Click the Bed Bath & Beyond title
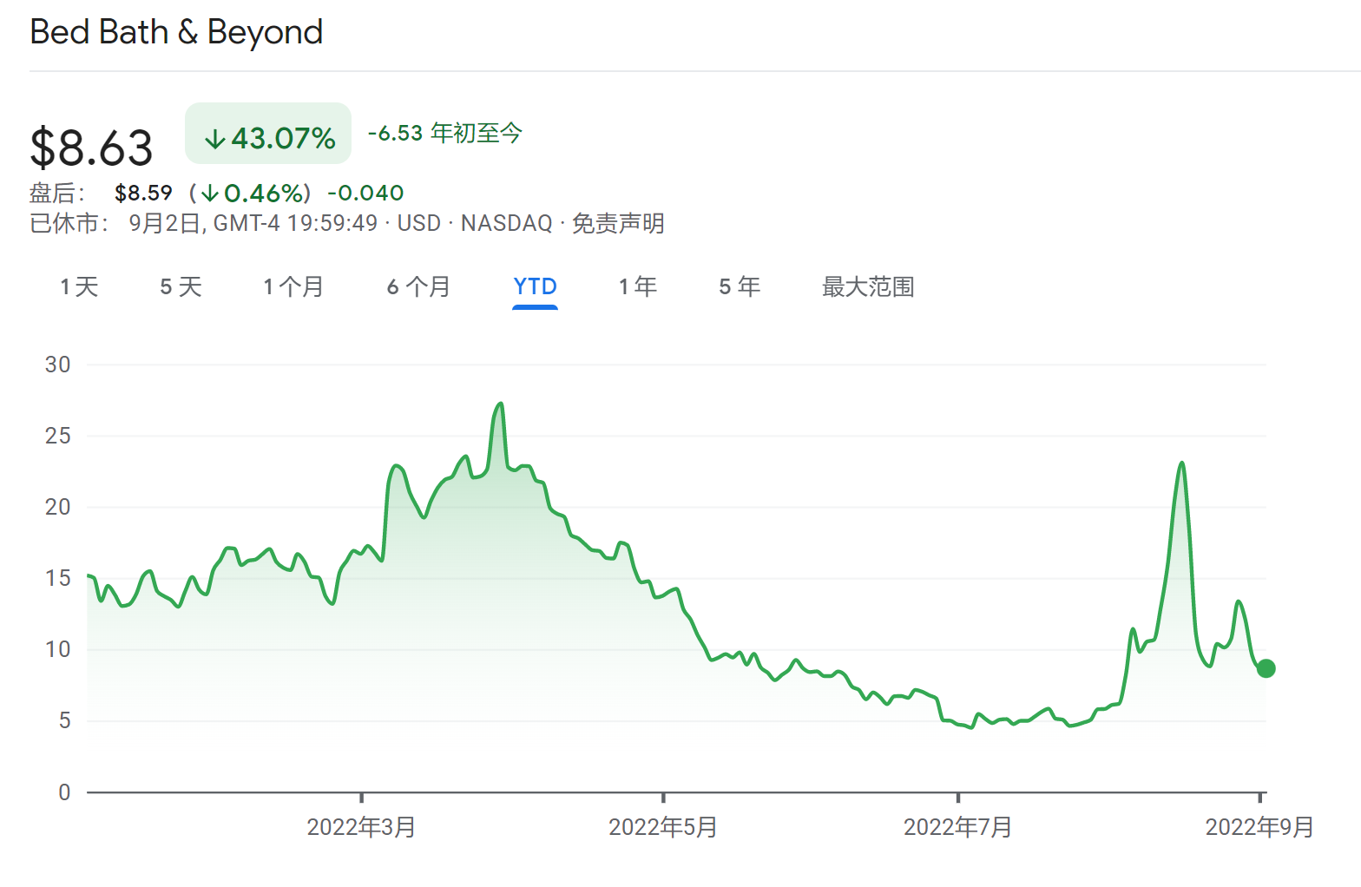1361x887 pixels. [176, 32]
